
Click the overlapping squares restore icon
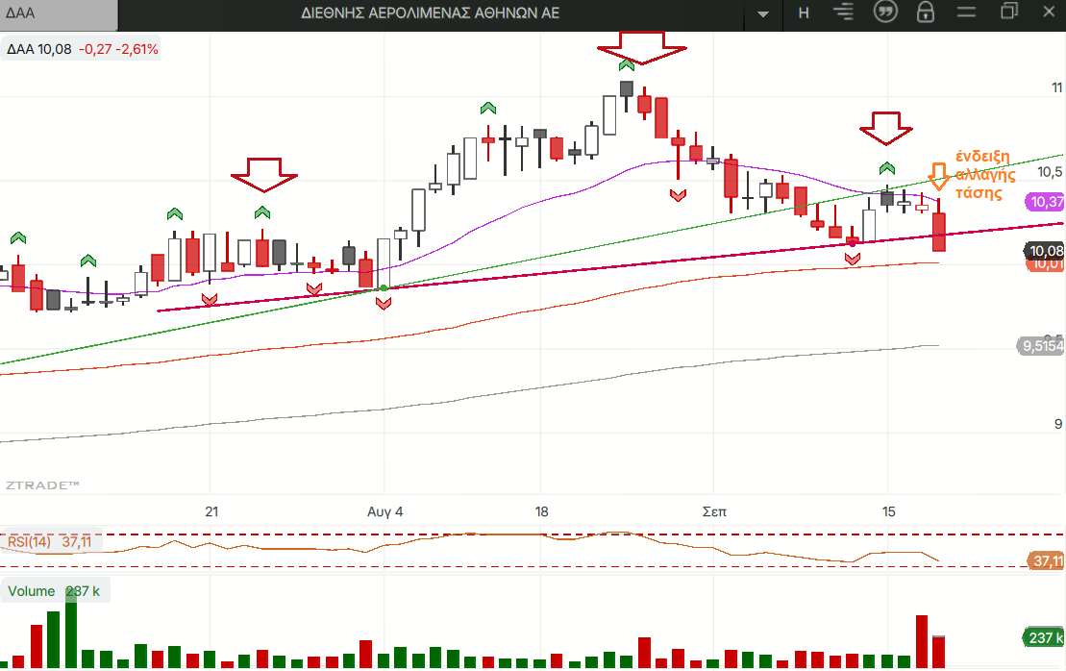1009,12
